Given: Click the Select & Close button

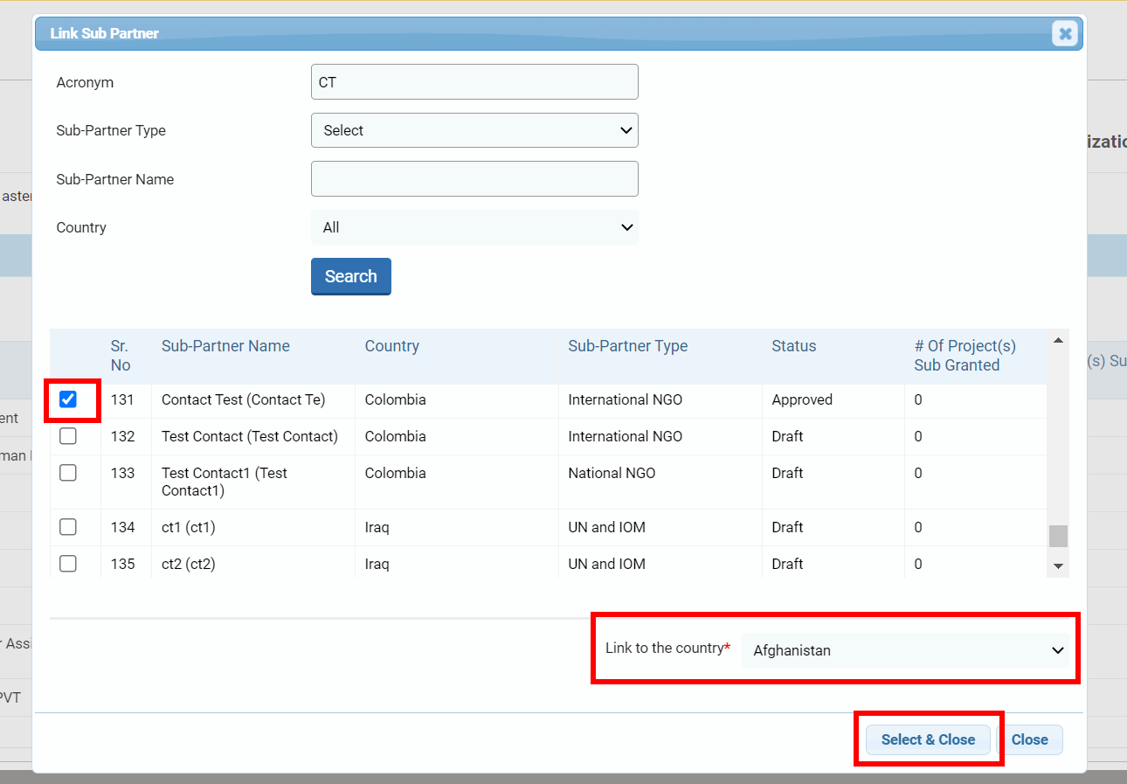Looking at the screenshot, I should point(928,739).
